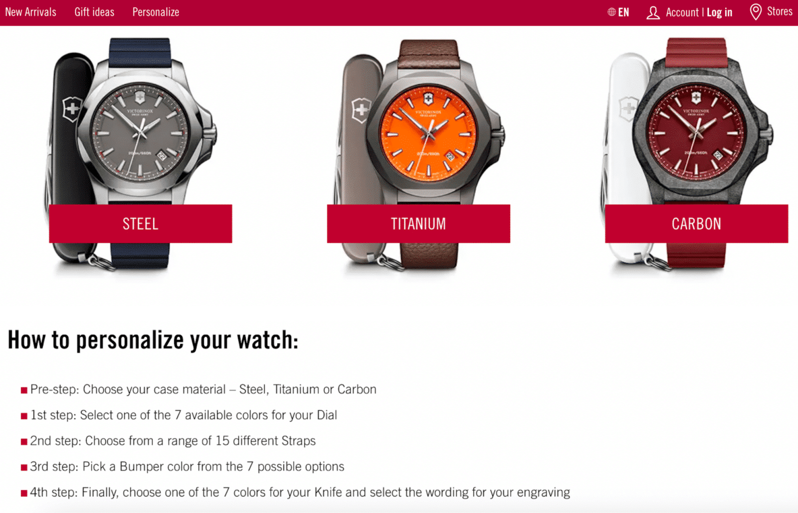The width and height of the screenshot is (798, 513).
Task: Click the globe language icon
Action: pos(611,12)
